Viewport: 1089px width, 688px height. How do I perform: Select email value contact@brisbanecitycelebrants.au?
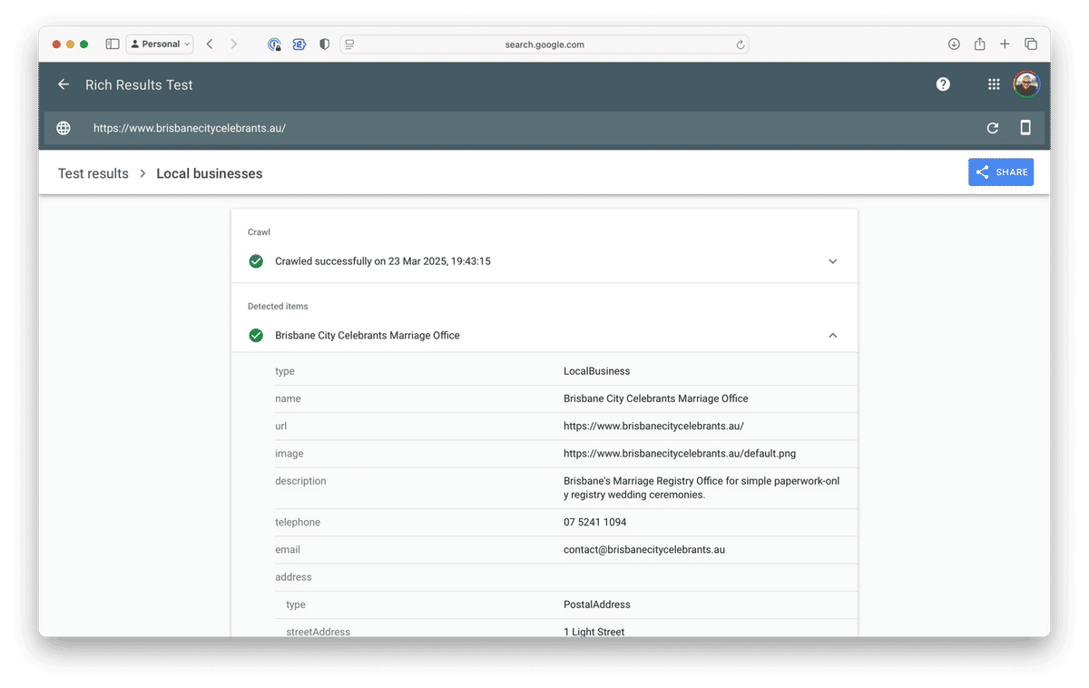coord(644,550)
